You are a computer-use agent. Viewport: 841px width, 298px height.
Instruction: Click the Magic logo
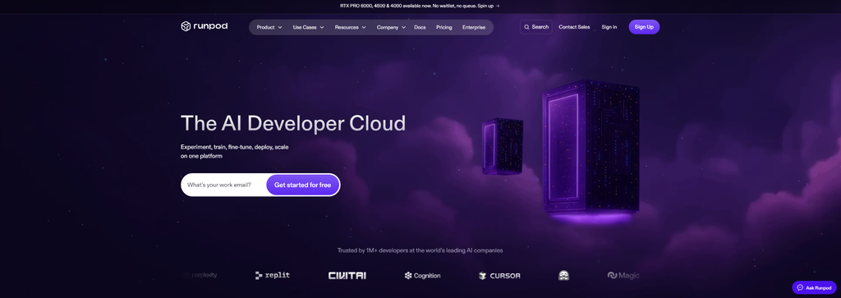(623, 275)
